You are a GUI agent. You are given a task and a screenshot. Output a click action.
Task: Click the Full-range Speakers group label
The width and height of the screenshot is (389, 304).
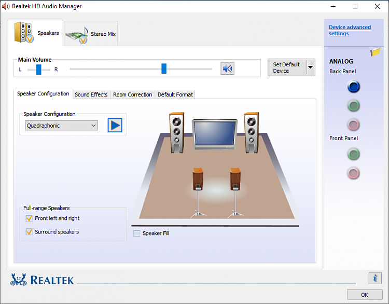click(x=46, y=208)
